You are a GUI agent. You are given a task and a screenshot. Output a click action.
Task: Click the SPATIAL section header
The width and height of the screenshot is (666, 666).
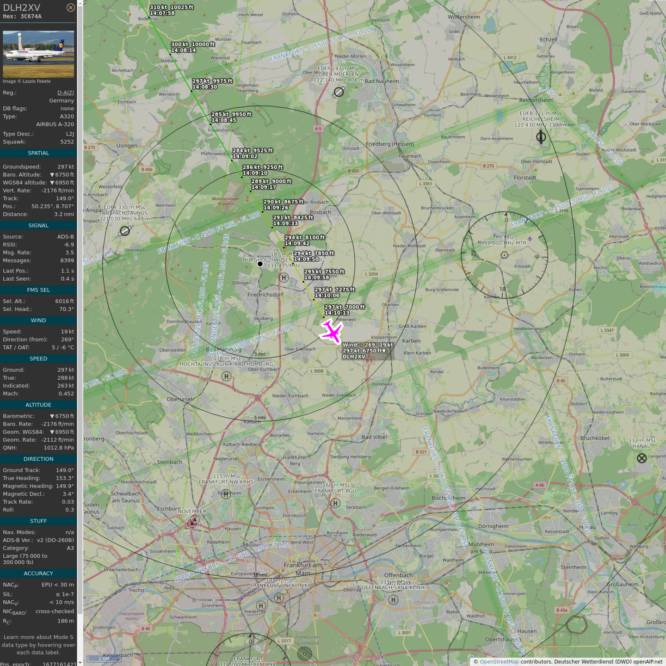[38, 153]
